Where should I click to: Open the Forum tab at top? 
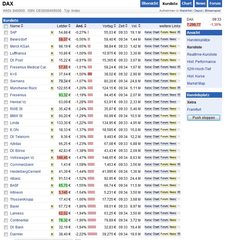tap(215, 3)
